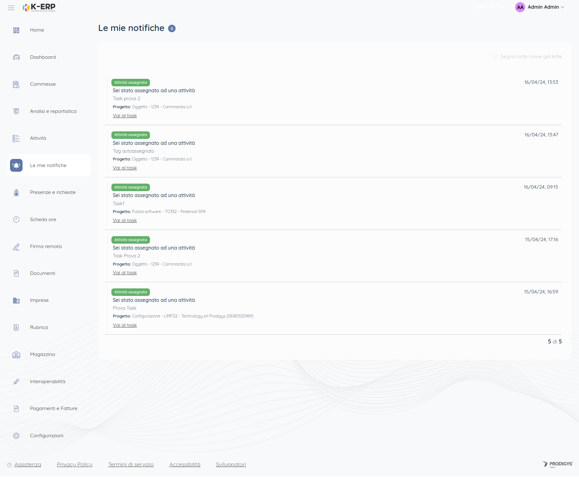The image size is (579, 477).
Task: Open the Privacy Policy link
Action: pos(74,464)
